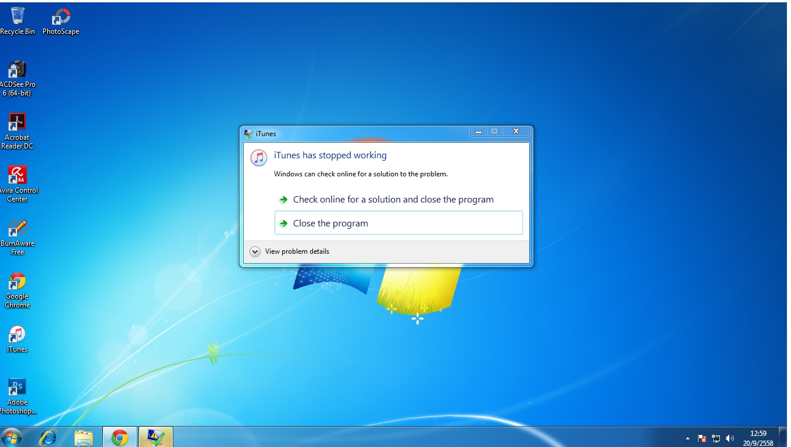
Task: Click the error-report taskbar button
Action: coord(156,437)
